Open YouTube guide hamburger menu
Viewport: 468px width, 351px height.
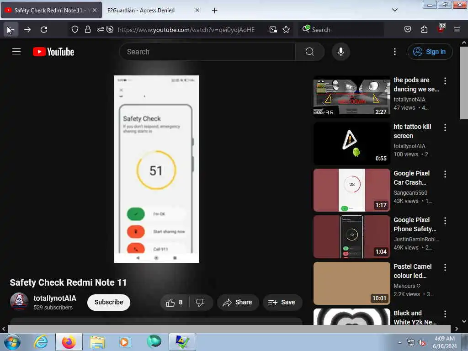(16, 52)
